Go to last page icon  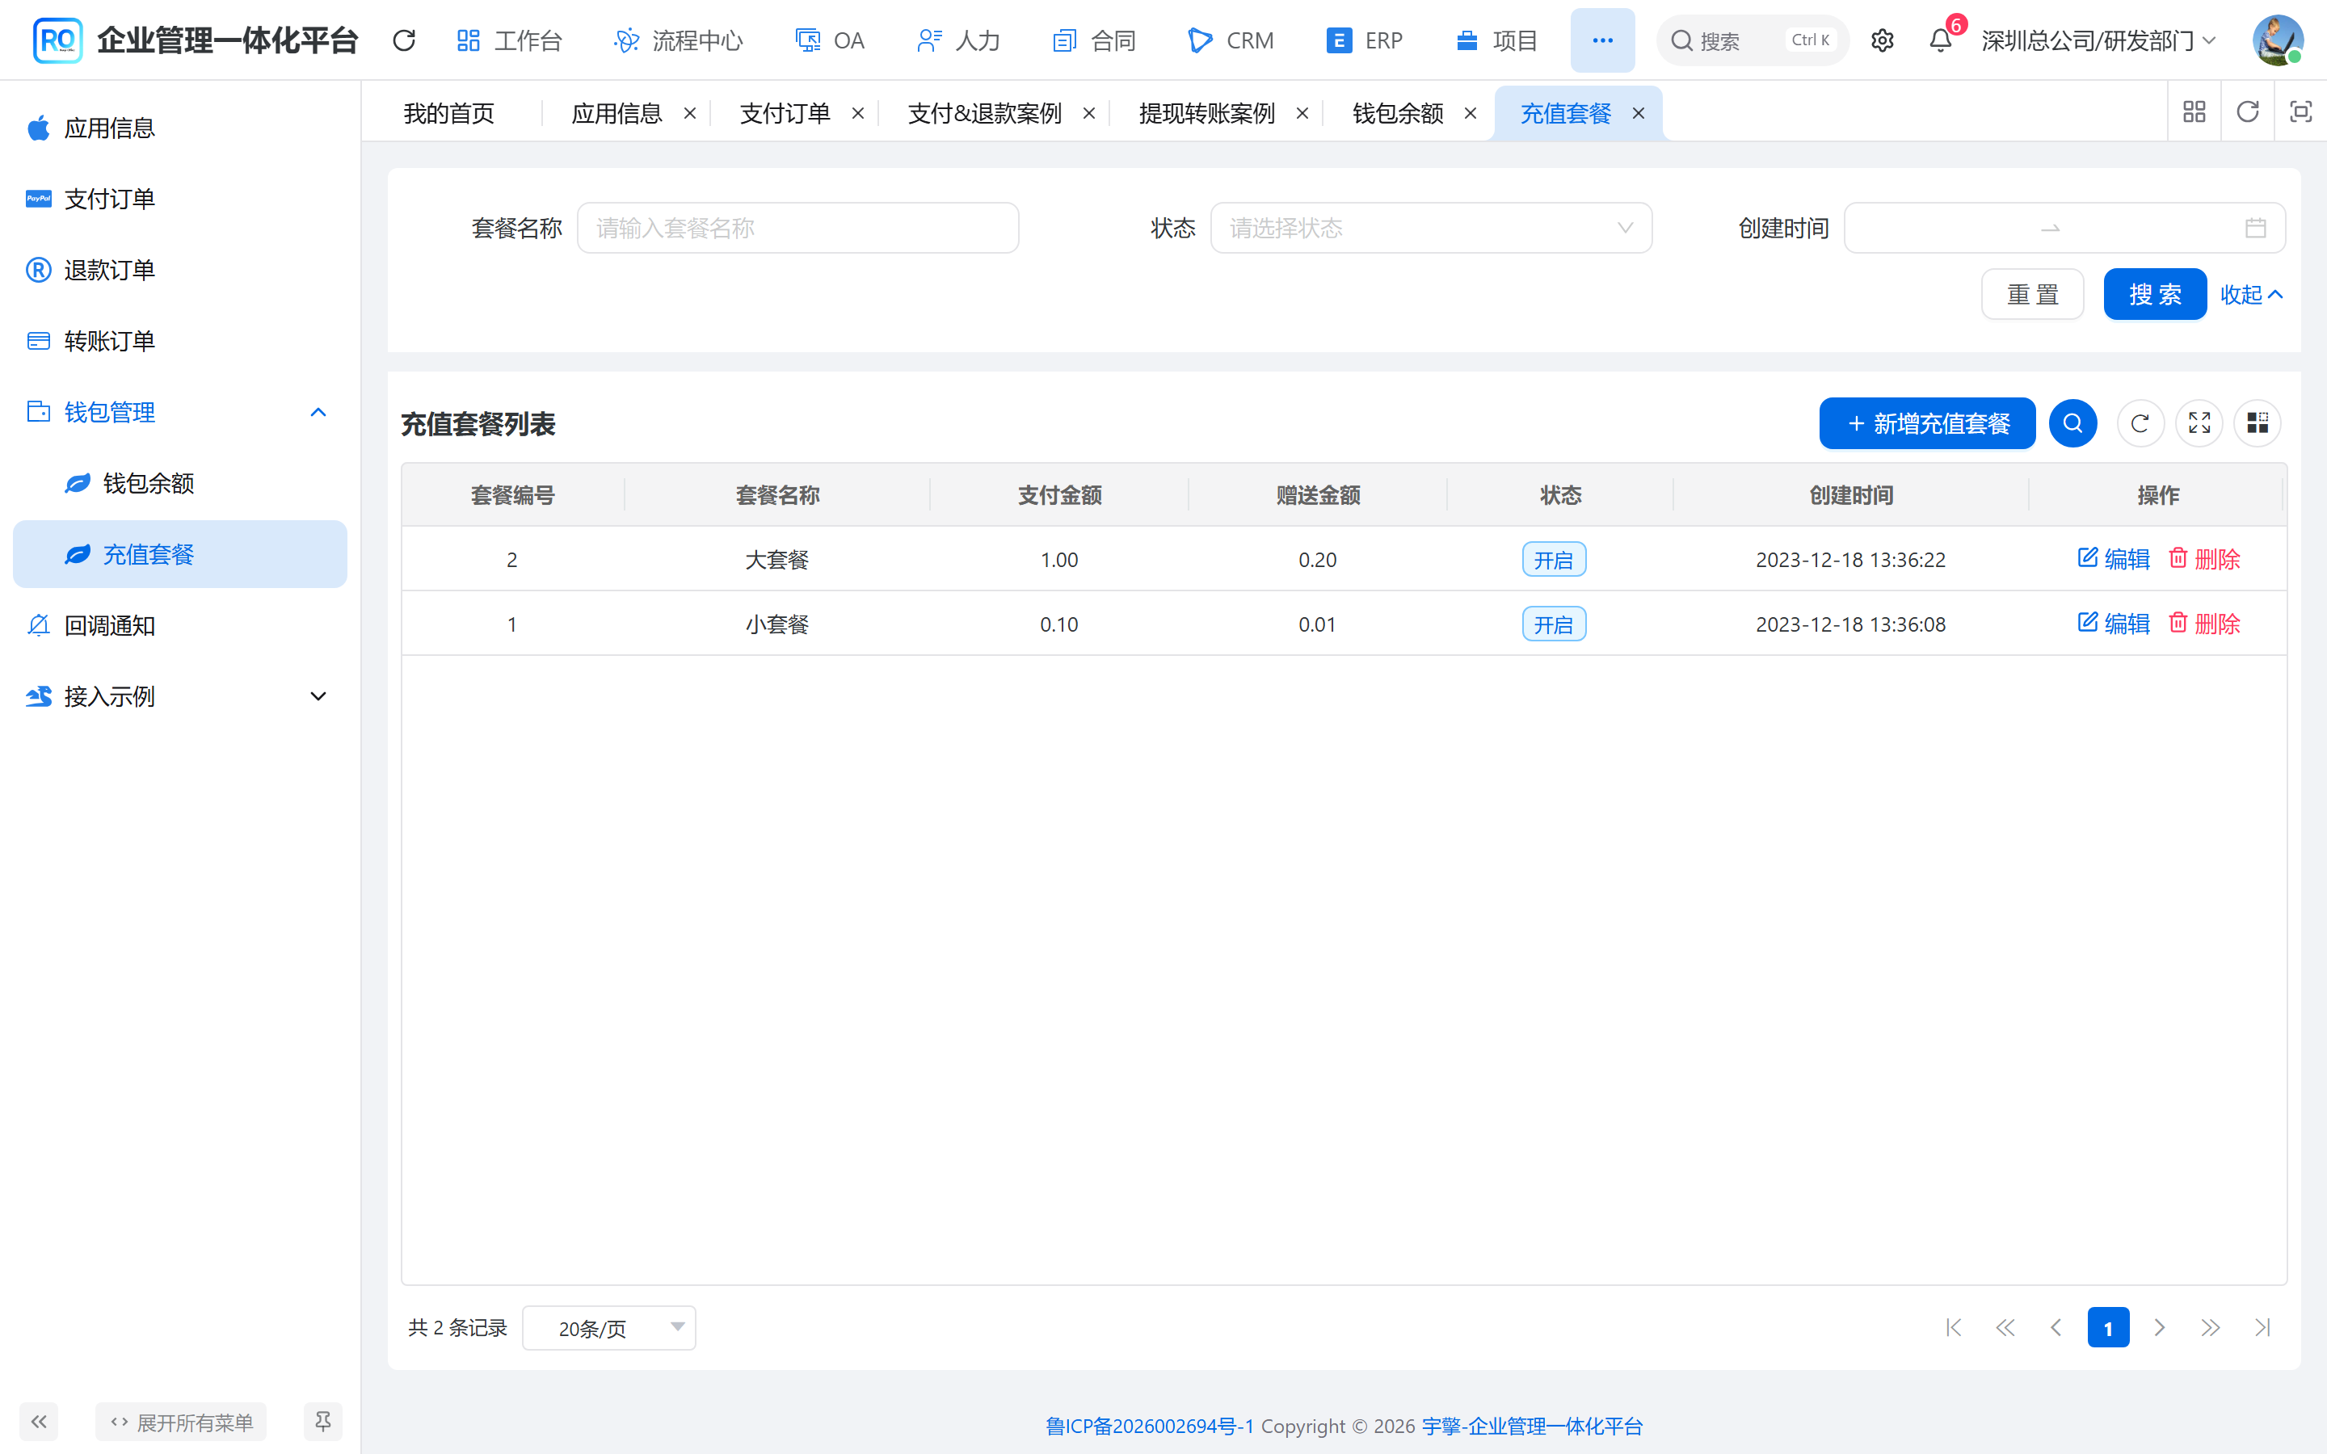[x=2262, y=1328]
